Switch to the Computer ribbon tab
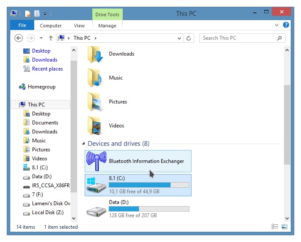This screenshot has width=301, height=242. [51, 26]
